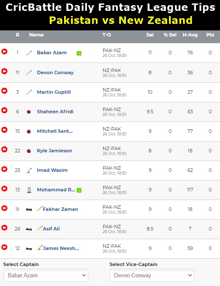Click the red remove arrow beside Devon Conway
Viewport: 220px width, 286px height.
[4, 71]
